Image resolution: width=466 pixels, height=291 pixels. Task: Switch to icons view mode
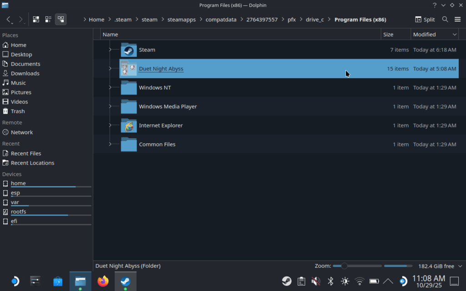(35, 19)
